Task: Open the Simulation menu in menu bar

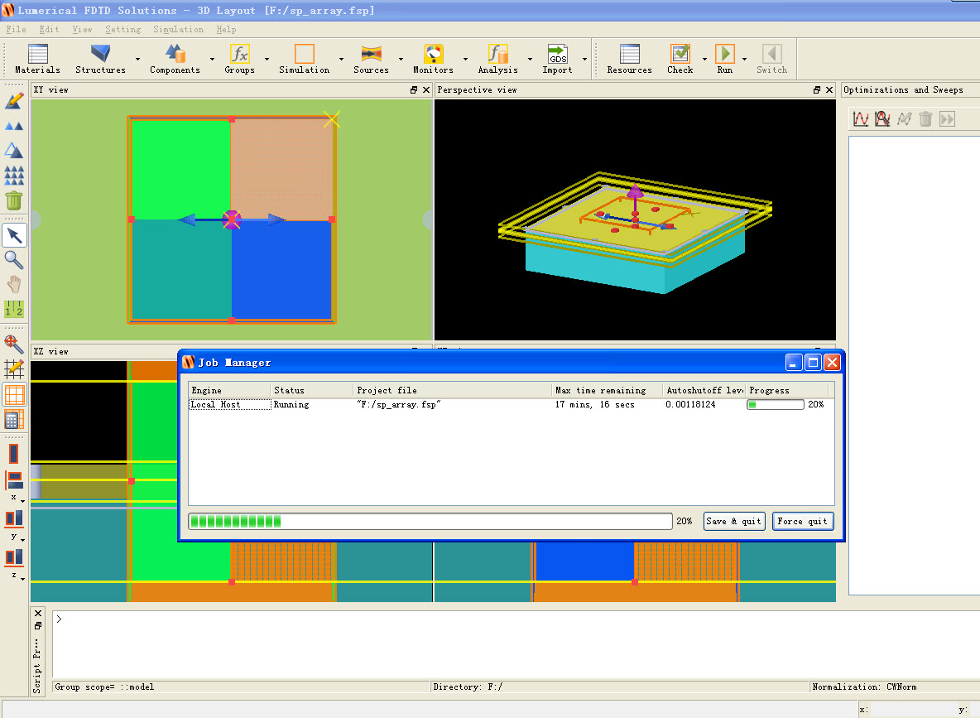Action: (x=178, y=29)
